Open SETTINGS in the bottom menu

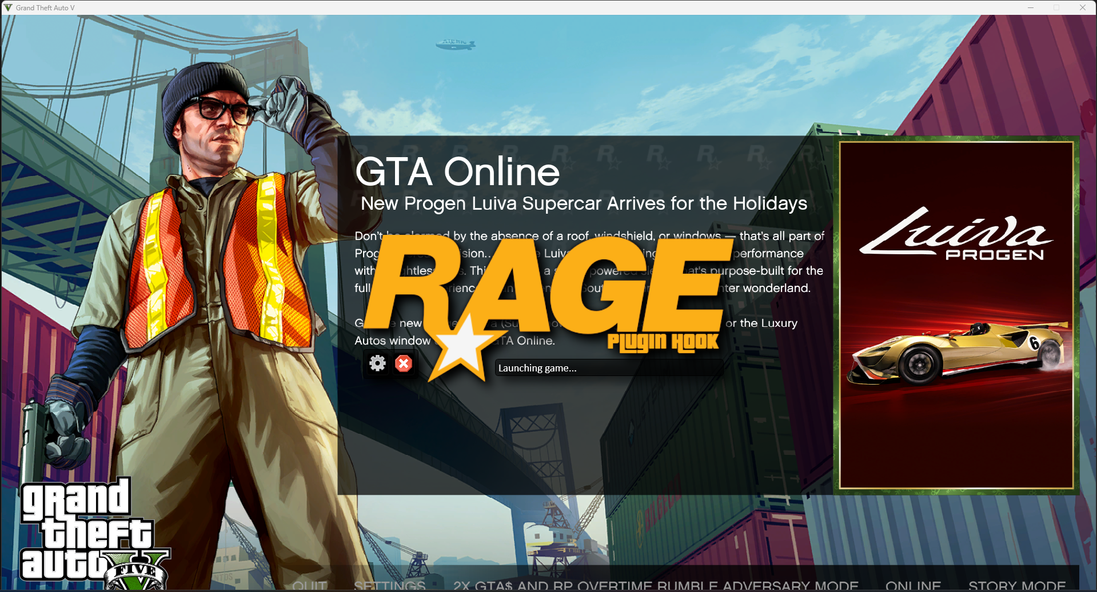pos(390,586)
